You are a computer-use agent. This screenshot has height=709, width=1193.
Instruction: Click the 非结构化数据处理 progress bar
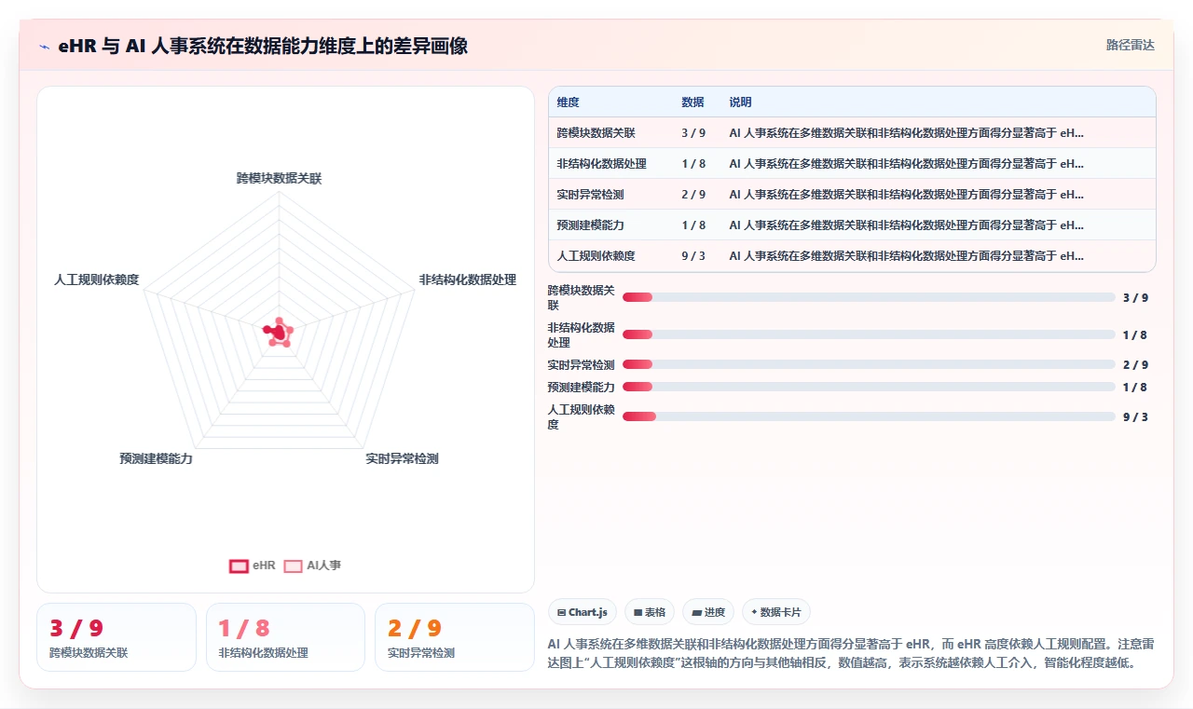coord(869,334)
